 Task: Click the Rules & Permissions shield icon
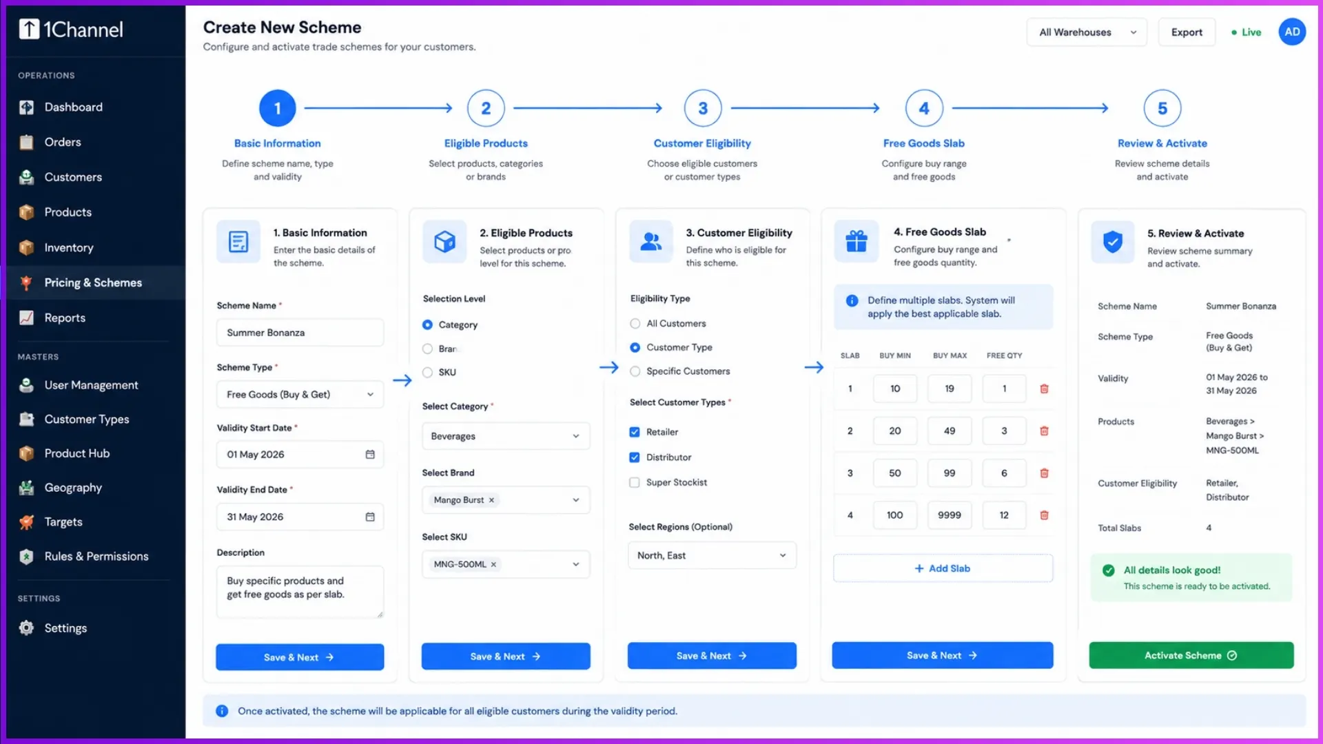pyautogui.click(x=26, y=557)
